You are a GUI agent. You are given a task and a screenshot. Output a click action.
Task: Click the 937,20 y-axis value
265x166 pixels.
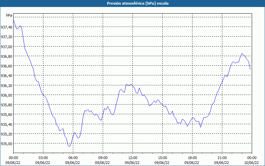point(6,37)
